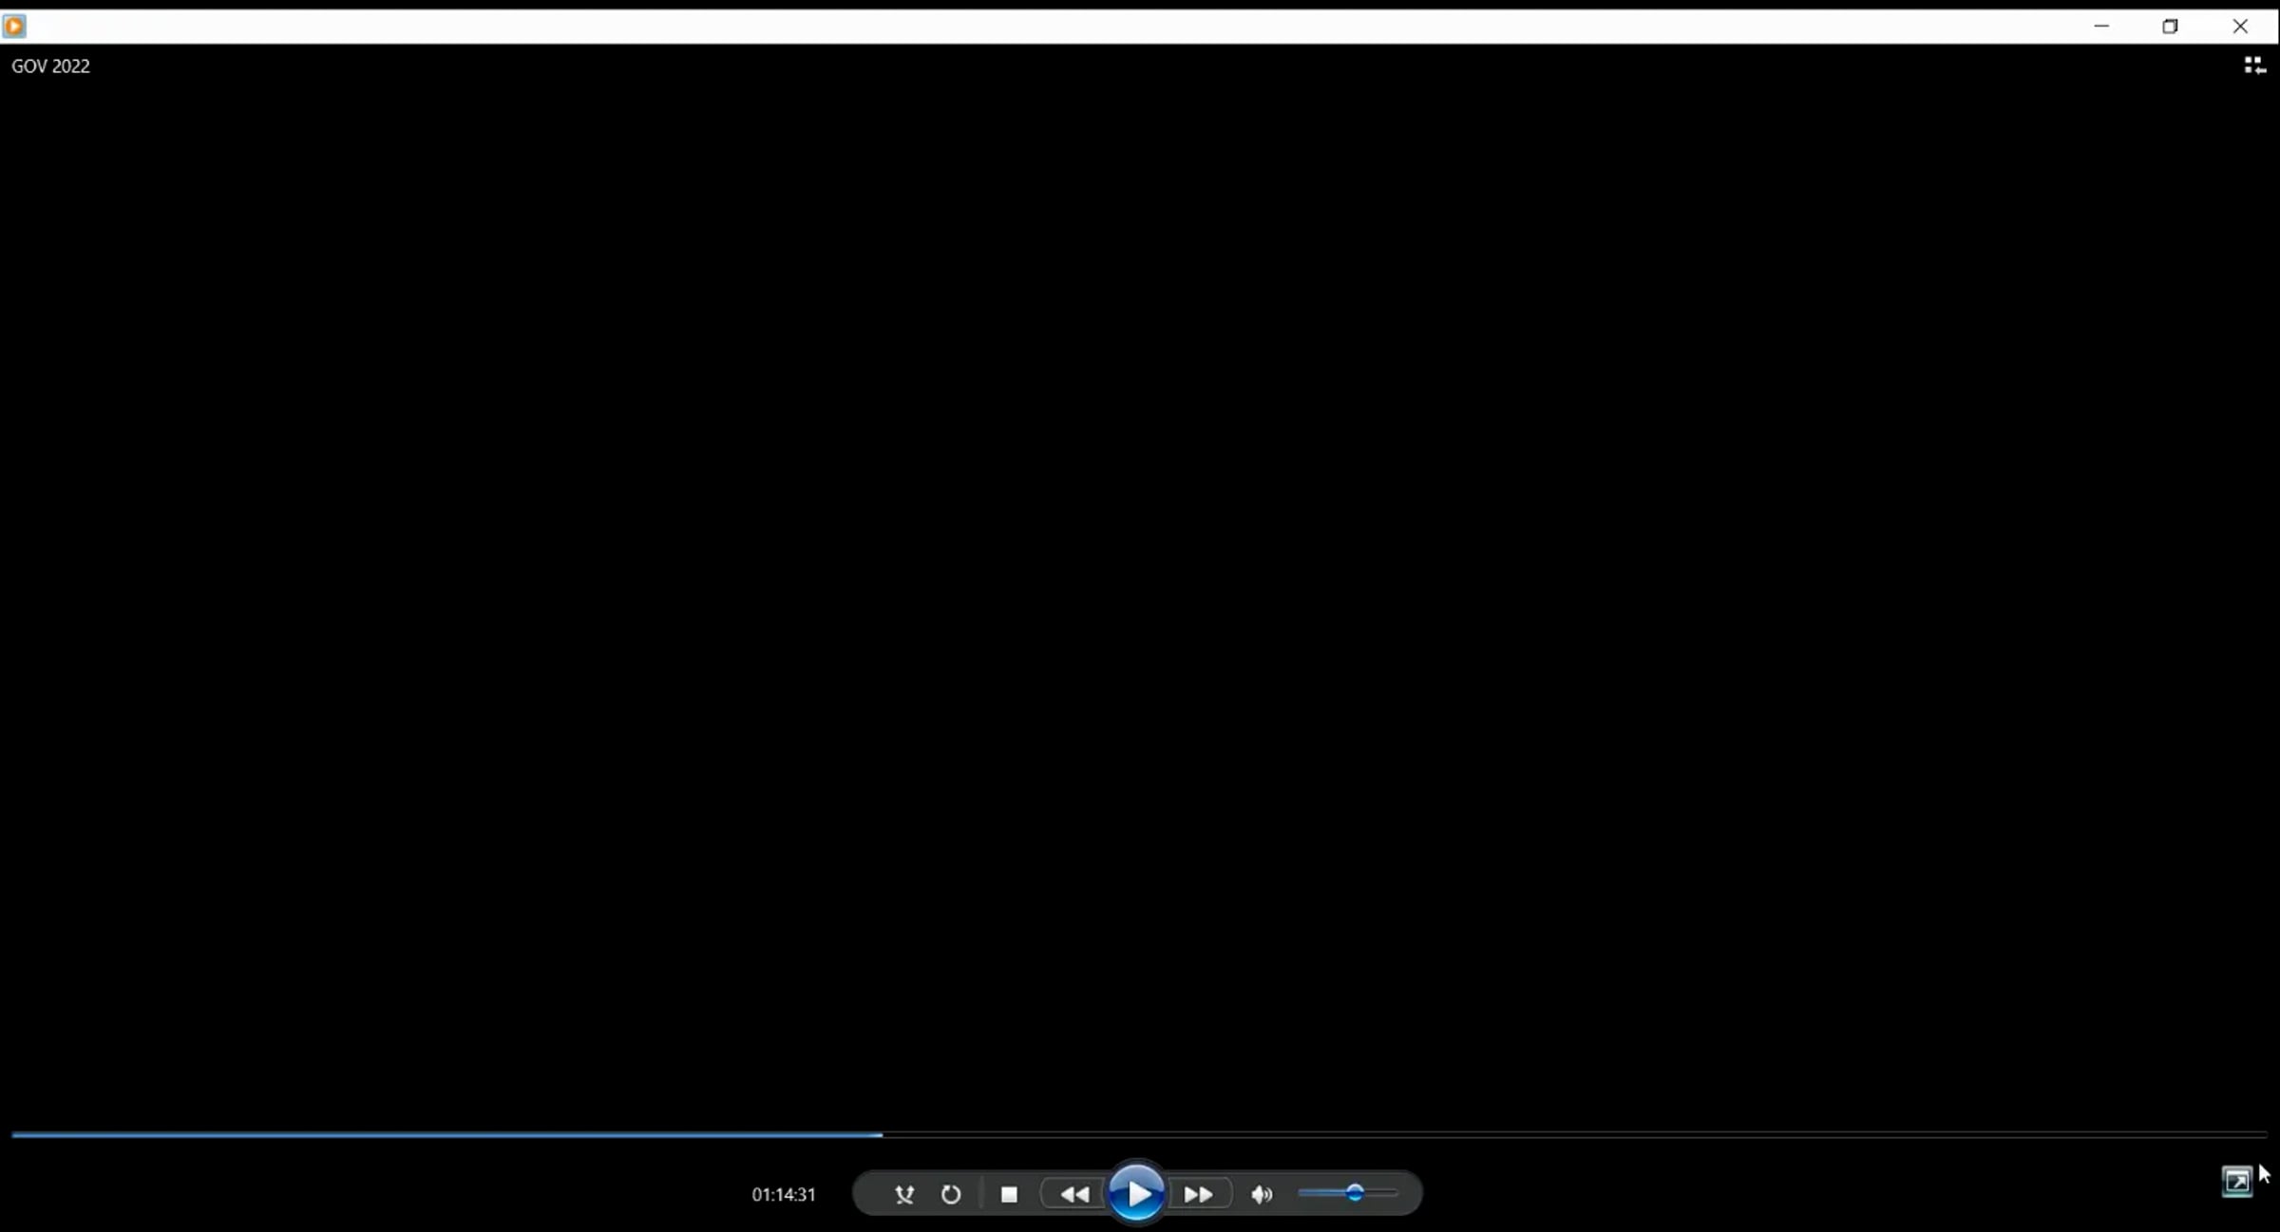Turn on shuffle playback

[903, 1194]
